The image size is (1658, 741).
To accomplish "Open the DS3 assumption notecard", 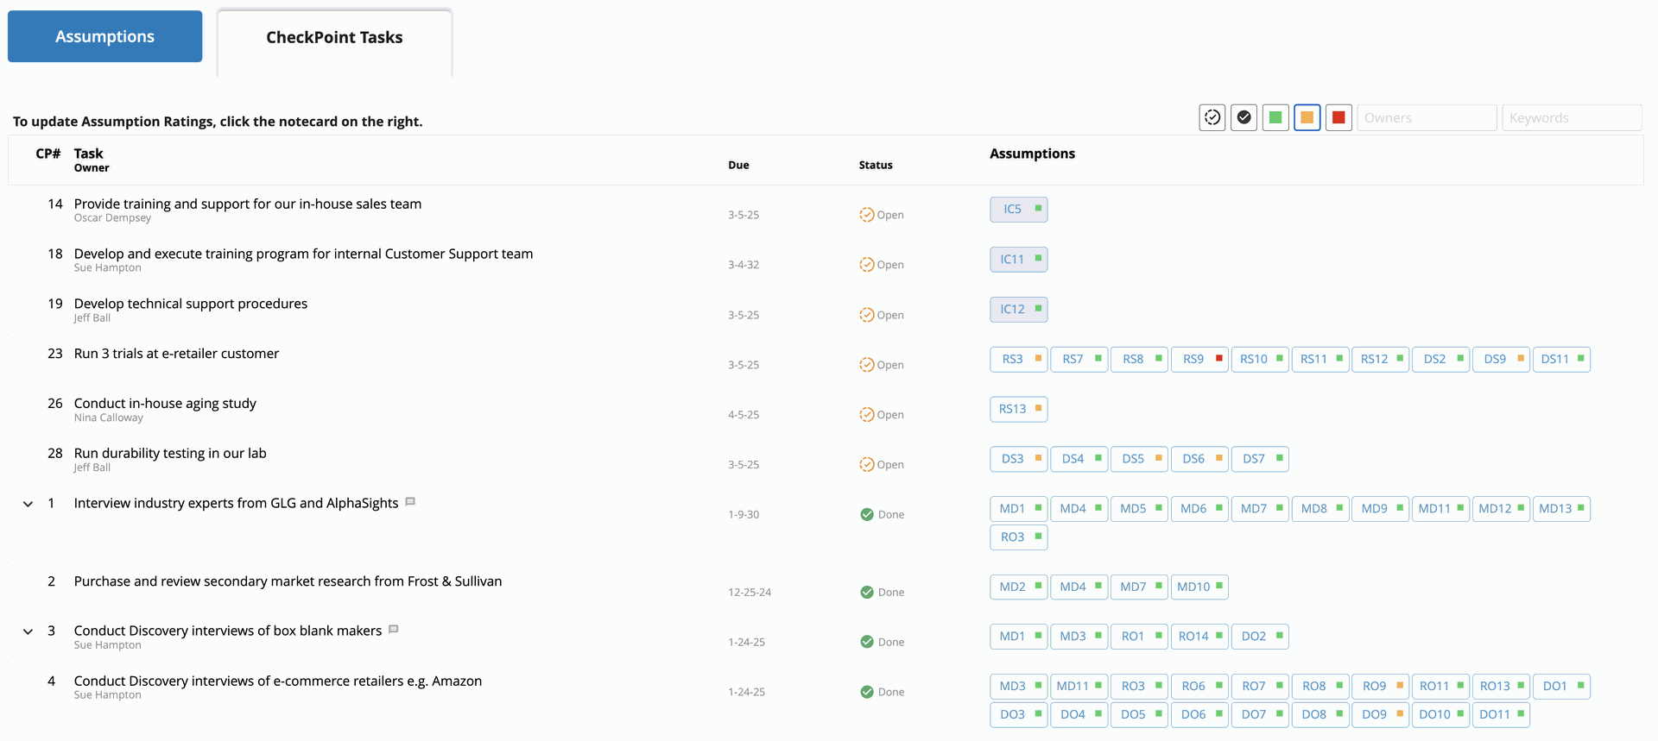I will (x=1019, y=460).
